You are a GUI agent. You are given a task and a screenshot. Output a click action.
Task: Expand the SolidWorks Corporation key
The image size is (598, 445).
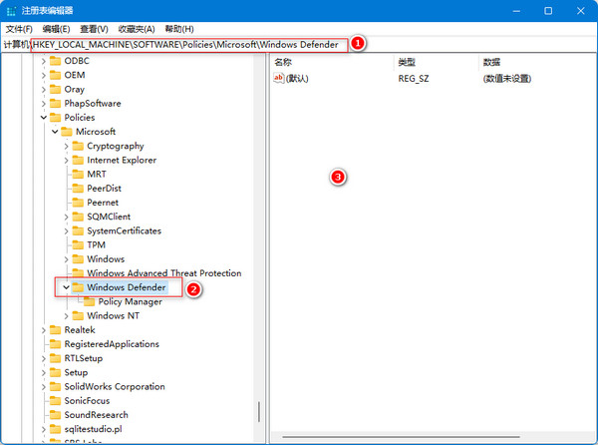(x=44, y=386)
